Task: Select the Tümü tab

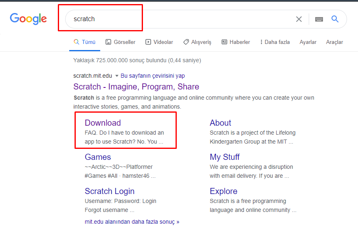Action: pos(84,42)
